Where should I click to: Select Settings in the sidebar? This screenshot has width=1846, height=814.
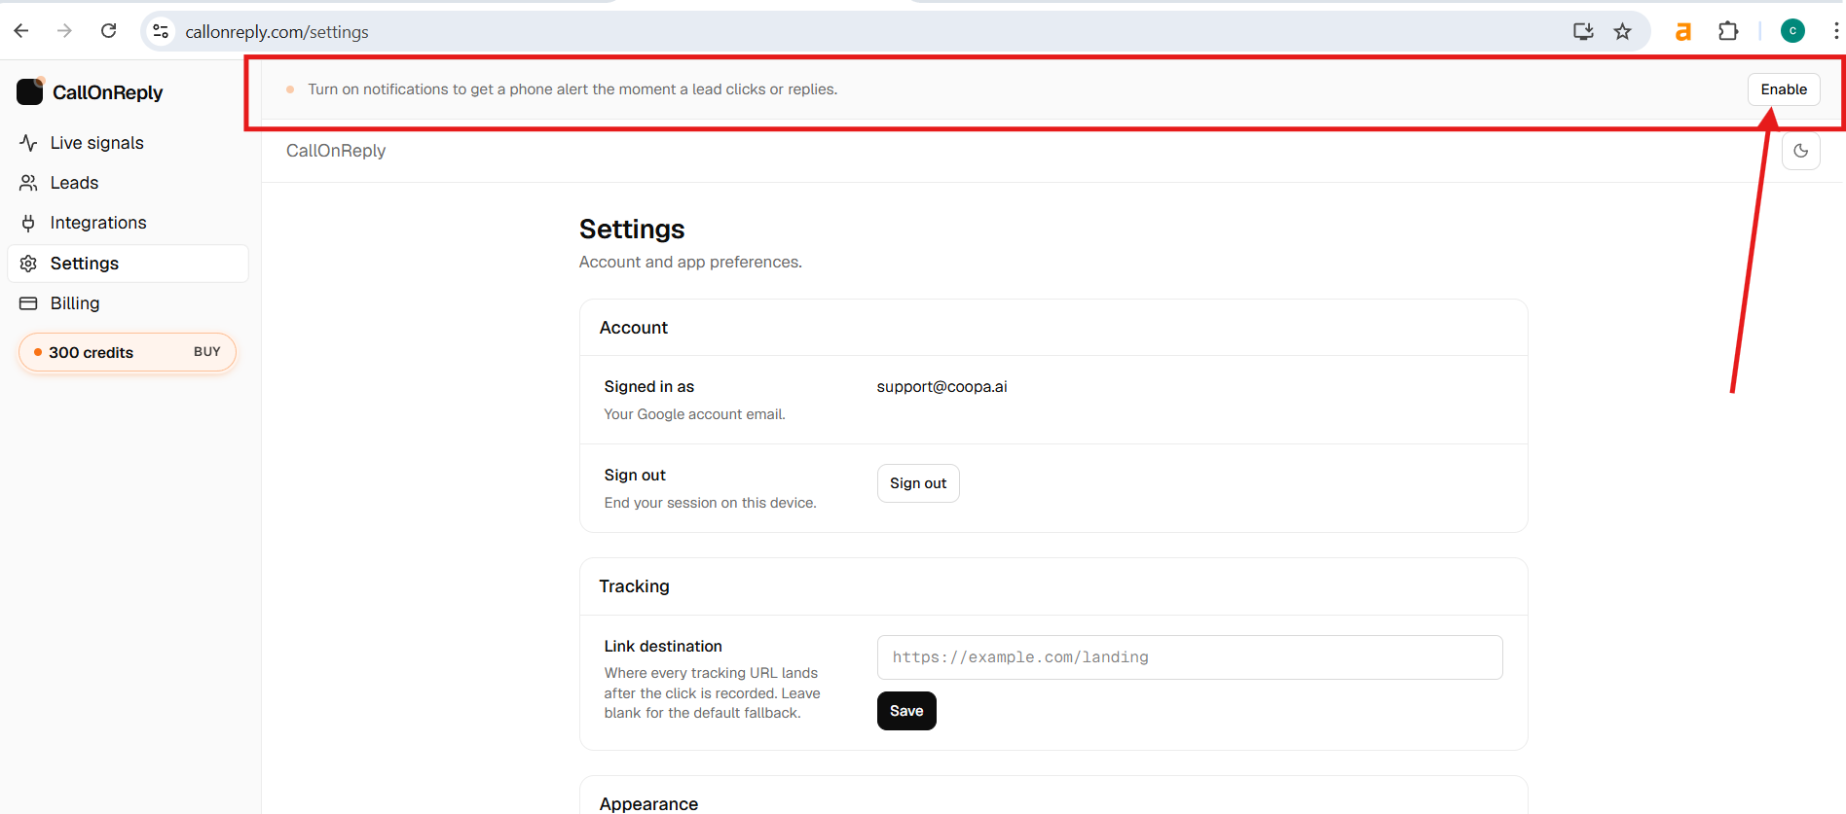(128, 264)
